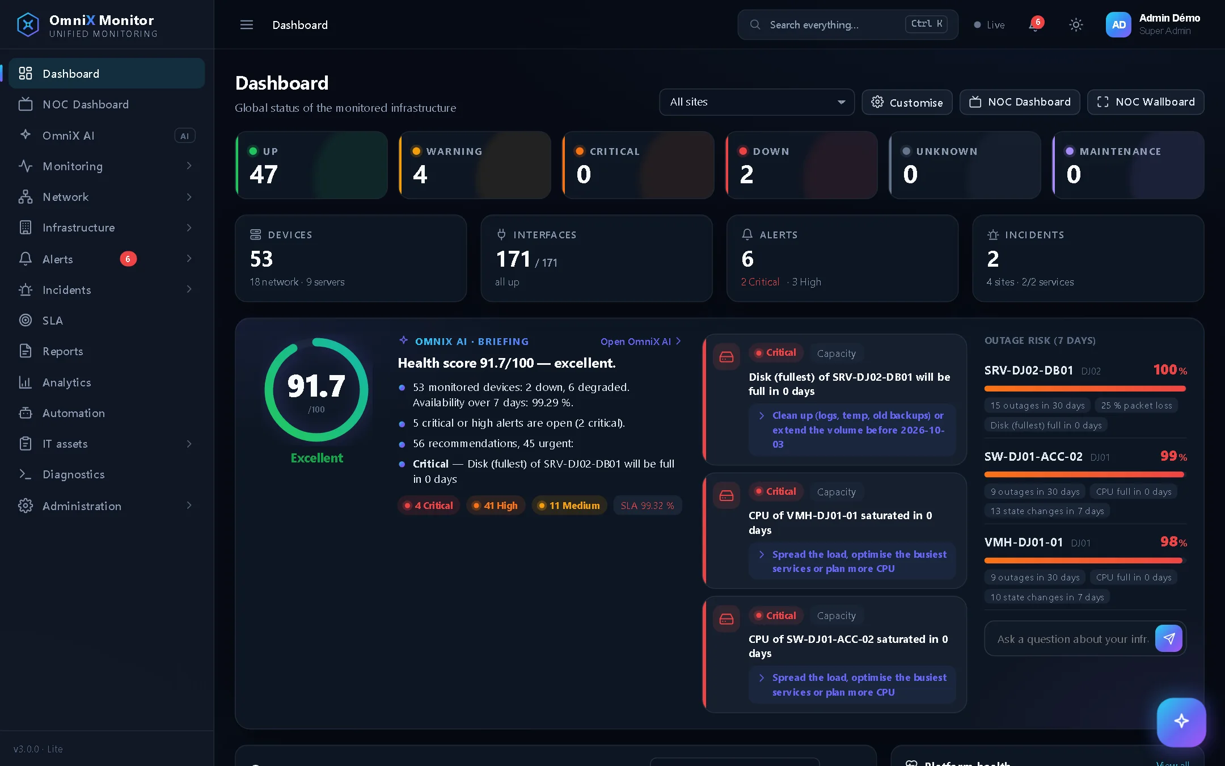Click the Interfaces plug icon

501,234
